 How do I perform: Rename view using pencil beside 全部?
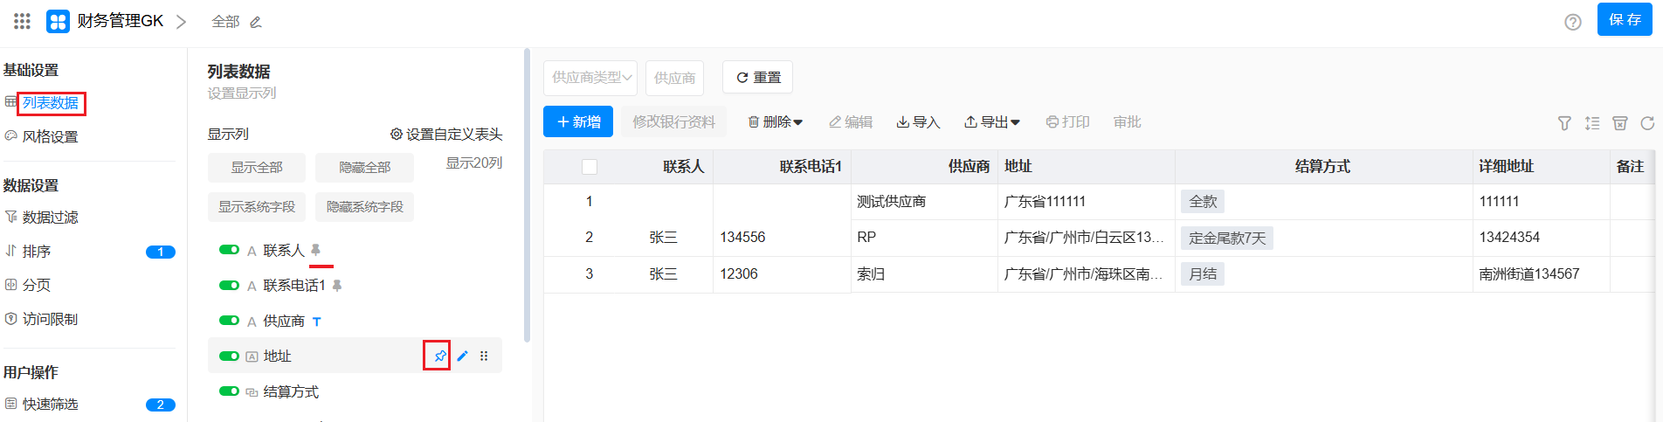(256, 22)
